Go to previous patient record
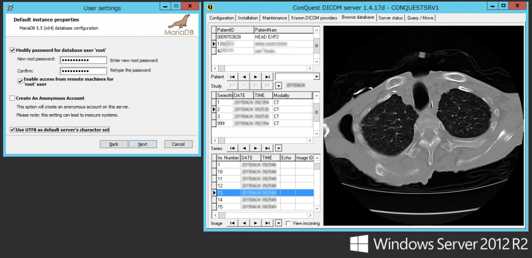 244,77
